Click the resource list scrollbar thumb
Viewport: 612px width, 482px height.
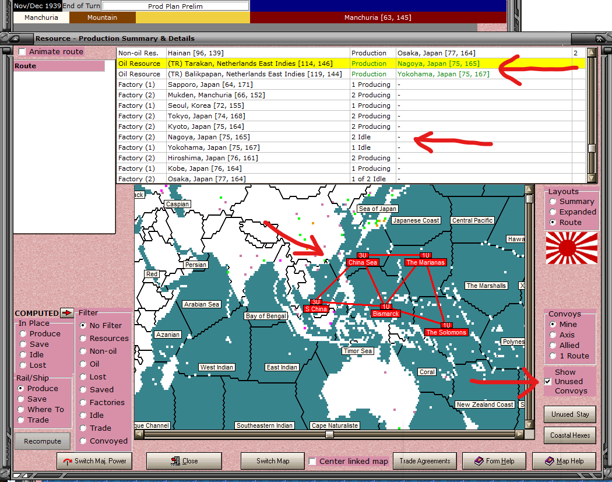(592, 148)
